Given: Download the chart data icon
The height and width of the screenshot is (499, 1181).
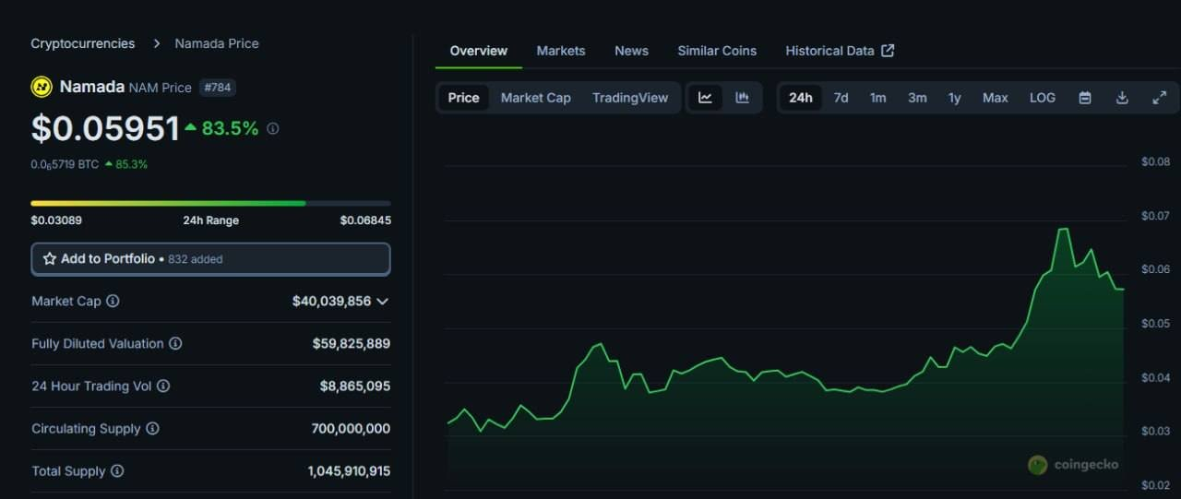Looking at the screenshot, I should 1122,98.
